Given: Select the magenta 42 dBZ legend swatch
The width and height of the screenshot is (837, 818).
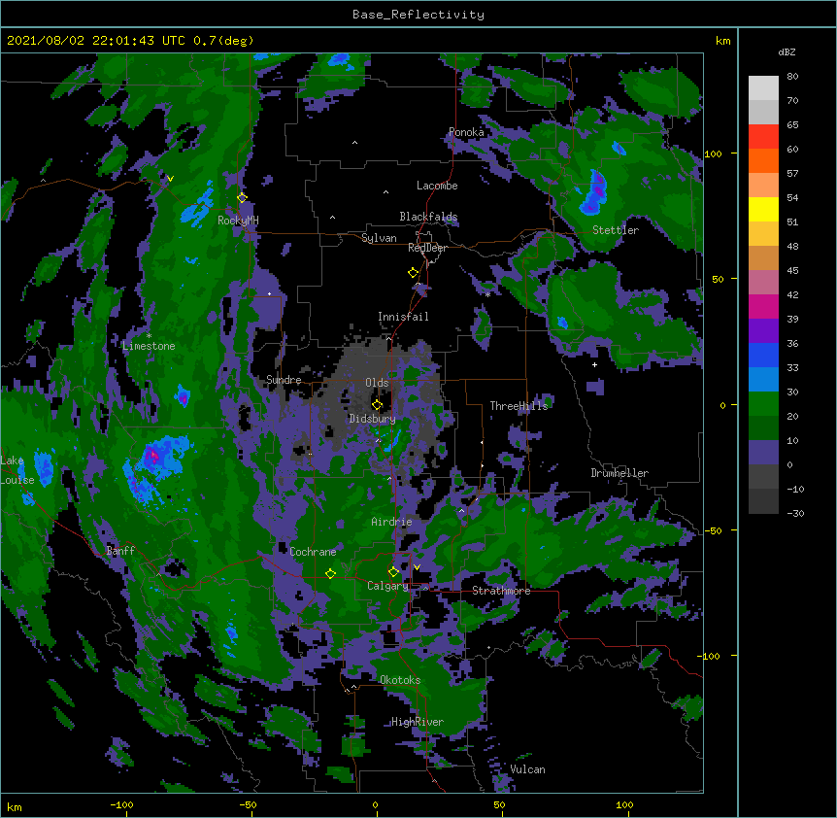Looking at the screenshot, I should [x=763, y=306].
